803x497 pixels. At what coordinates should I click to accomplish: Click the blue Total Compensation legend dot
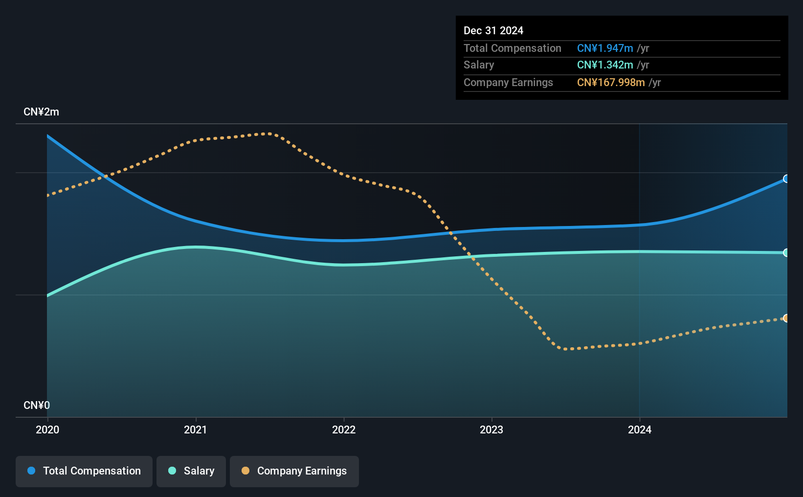[31, 471]
